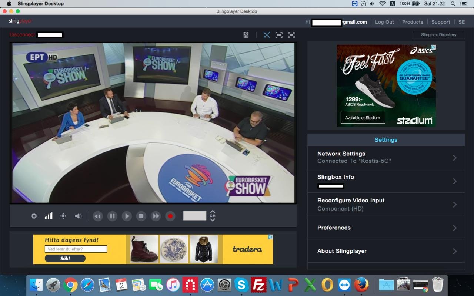The width and height of the screenshot is (474, 296).
Task: Open Slingplayer Desktop menu in menu bar
Action: [x=41, y=4]
